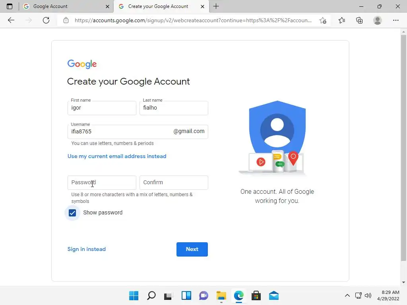Add page to favorites star icon
Image resolution: width=407 pixels, height=305 pixels.
point(323,20)
